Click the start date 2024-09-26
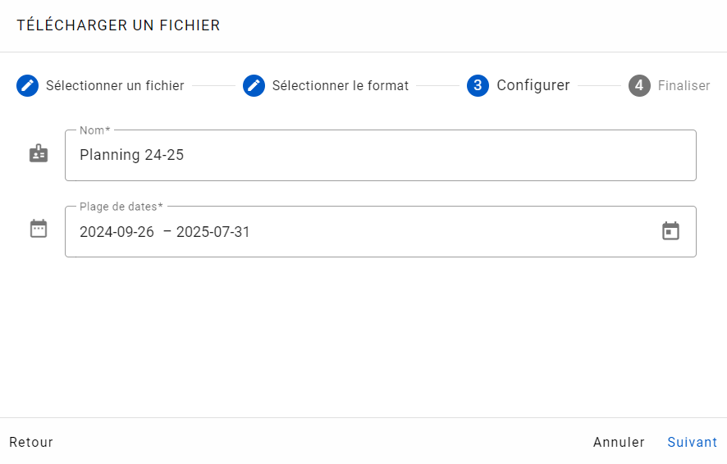Viewport: 727px width, 464px height. [117, 231]
